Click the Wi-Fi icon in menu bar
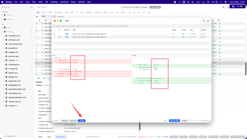The image size is (247, 139). pos(208,2)
